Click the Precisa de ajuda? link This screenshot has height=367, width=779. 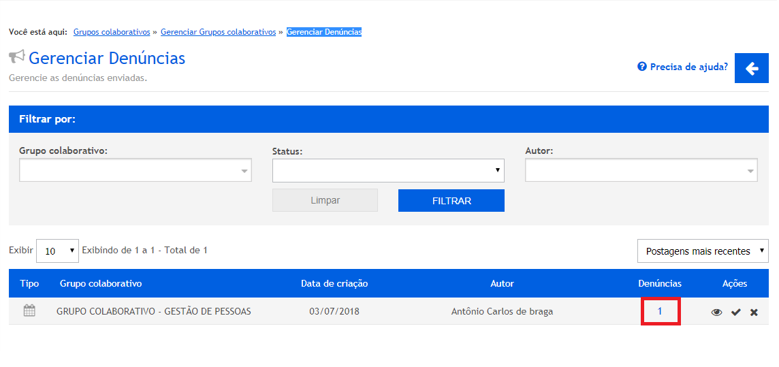click(x=688, y=67)
